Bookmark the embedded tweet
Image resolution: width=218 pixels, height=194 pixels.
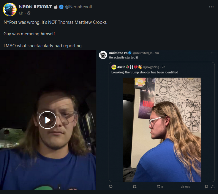(206, 187)
